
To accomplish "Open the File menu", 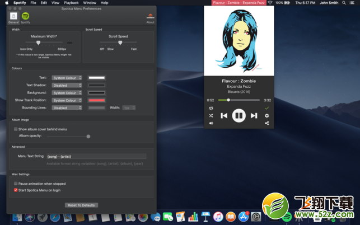I will point(33,3).
